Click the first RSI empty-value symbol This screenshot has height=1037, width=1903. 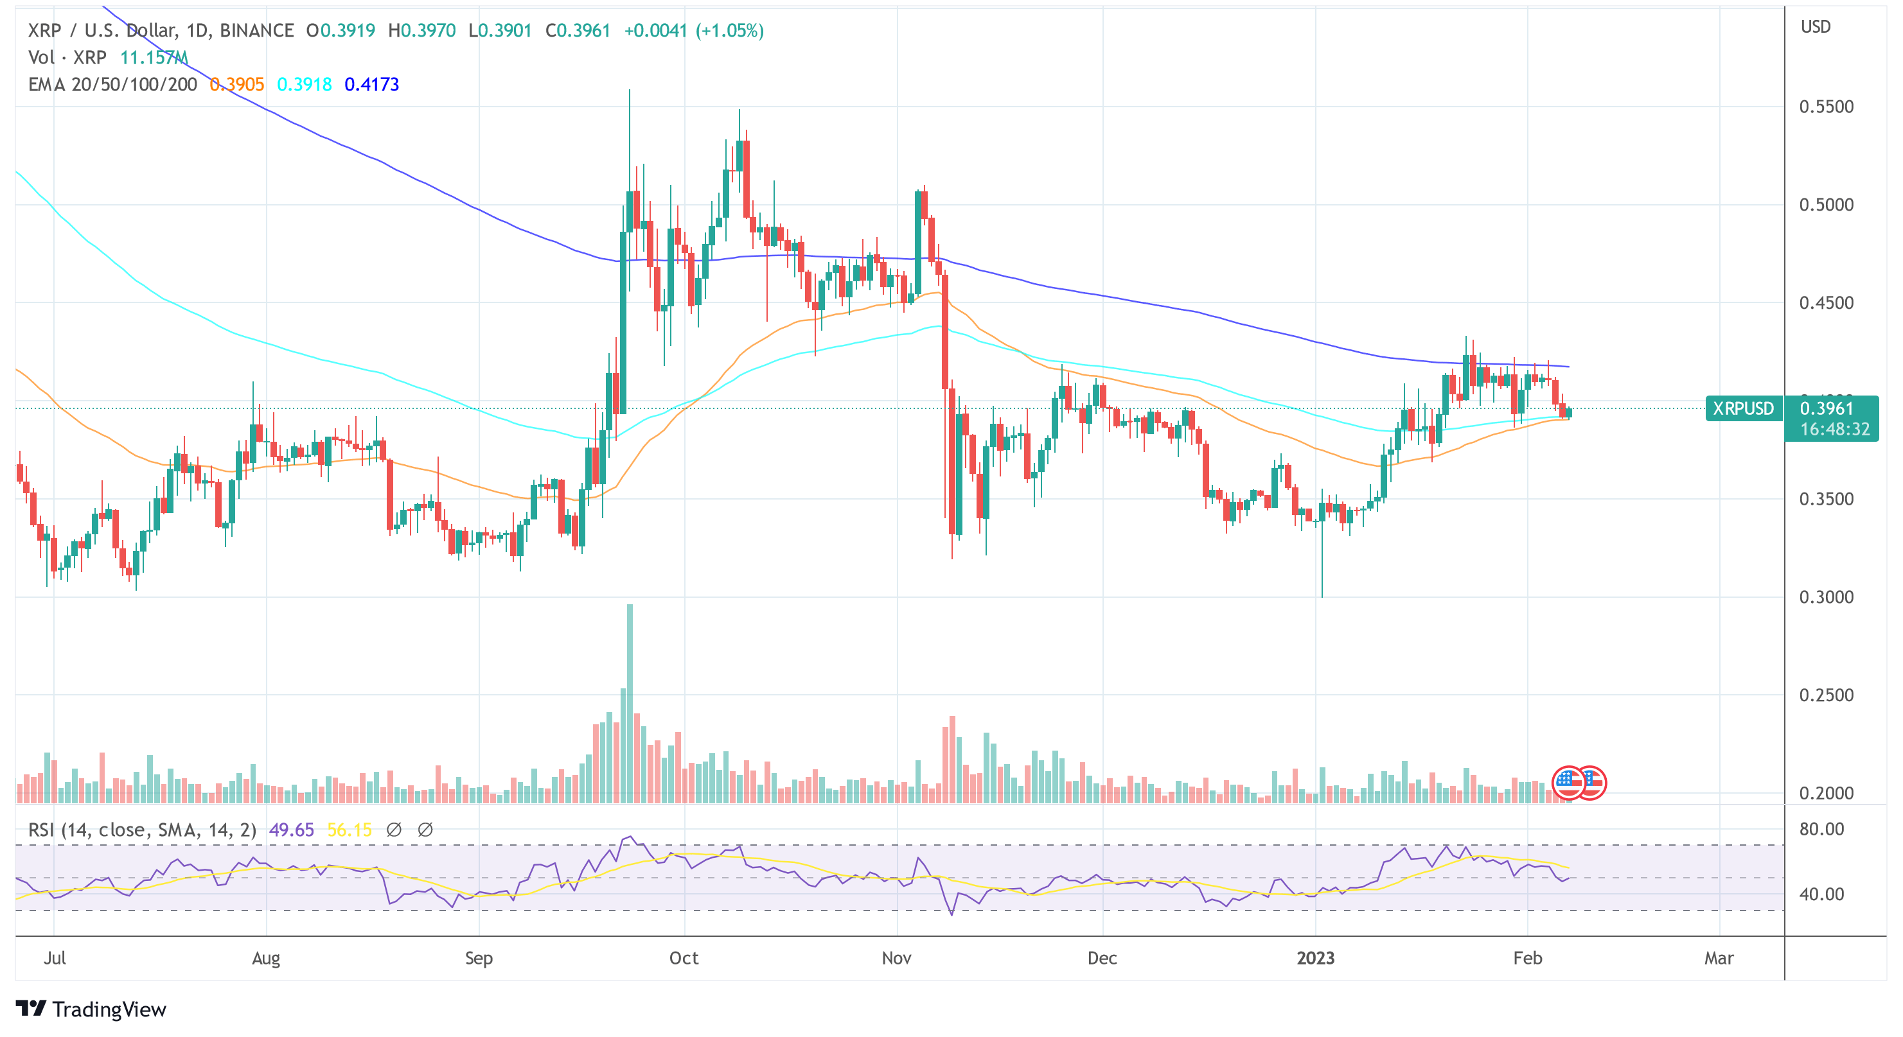pyautogui.click(x=394, y=830)
